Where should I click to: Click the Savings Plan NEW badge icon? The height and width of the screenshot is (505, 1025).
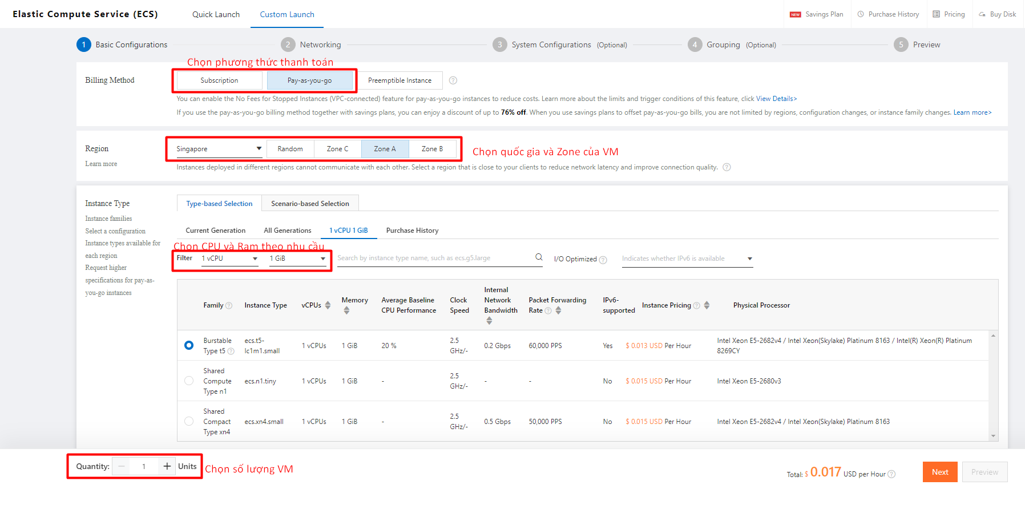point(795,14)
